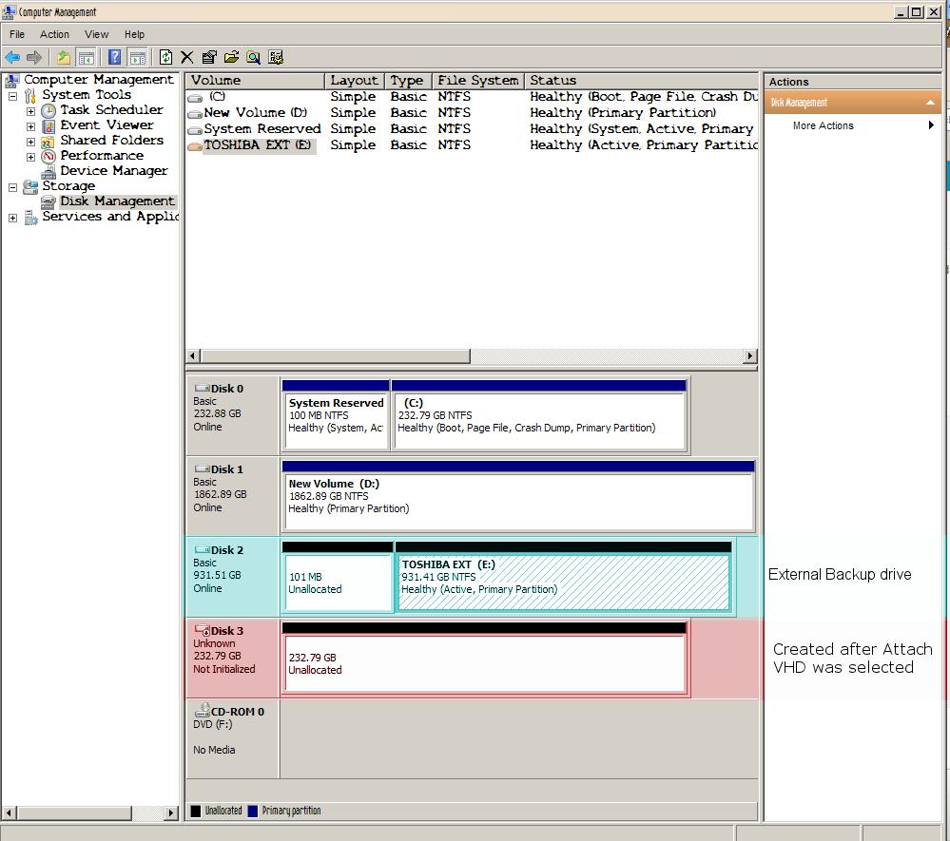Click the Status column header
The width and height of the screenshot is (950, 841).
tap(642, 81)
